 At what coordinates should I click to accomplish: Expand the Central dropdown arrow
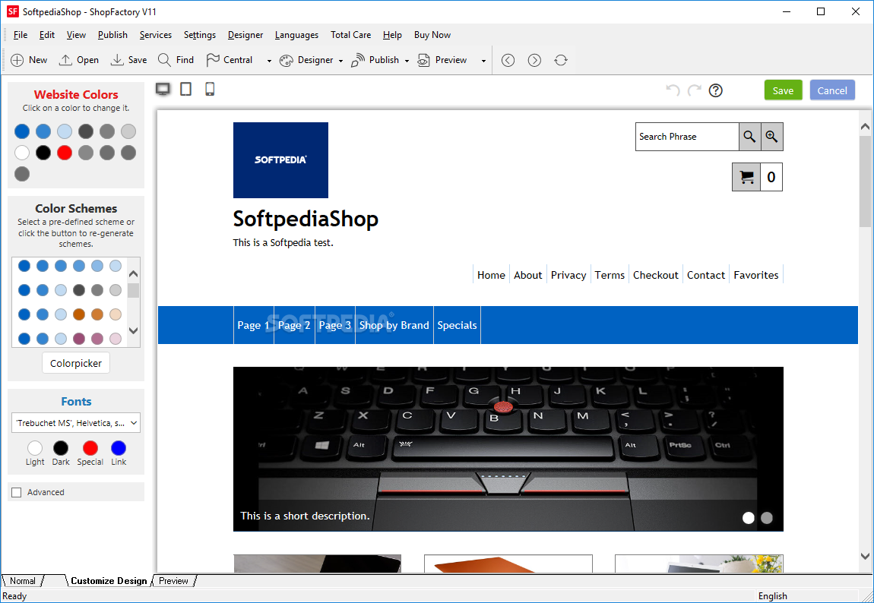pos(269,61)
